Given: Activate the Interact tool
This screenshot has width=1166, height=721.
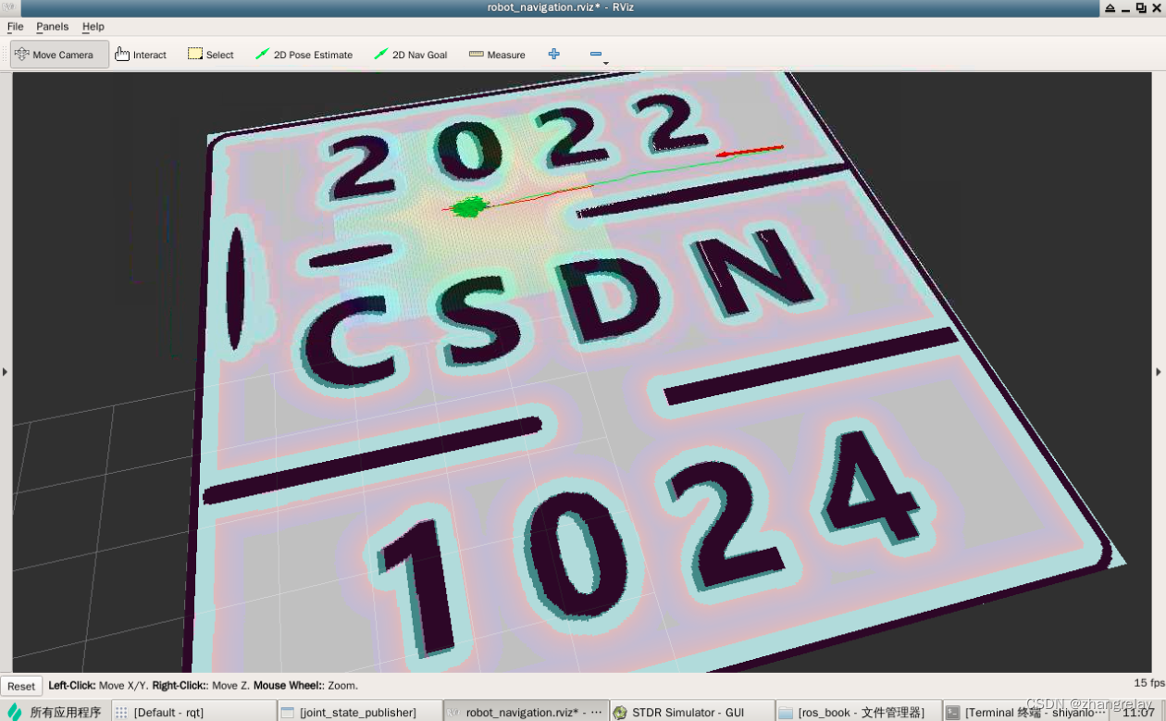Looking at the screenshot, I should [141, 55].
